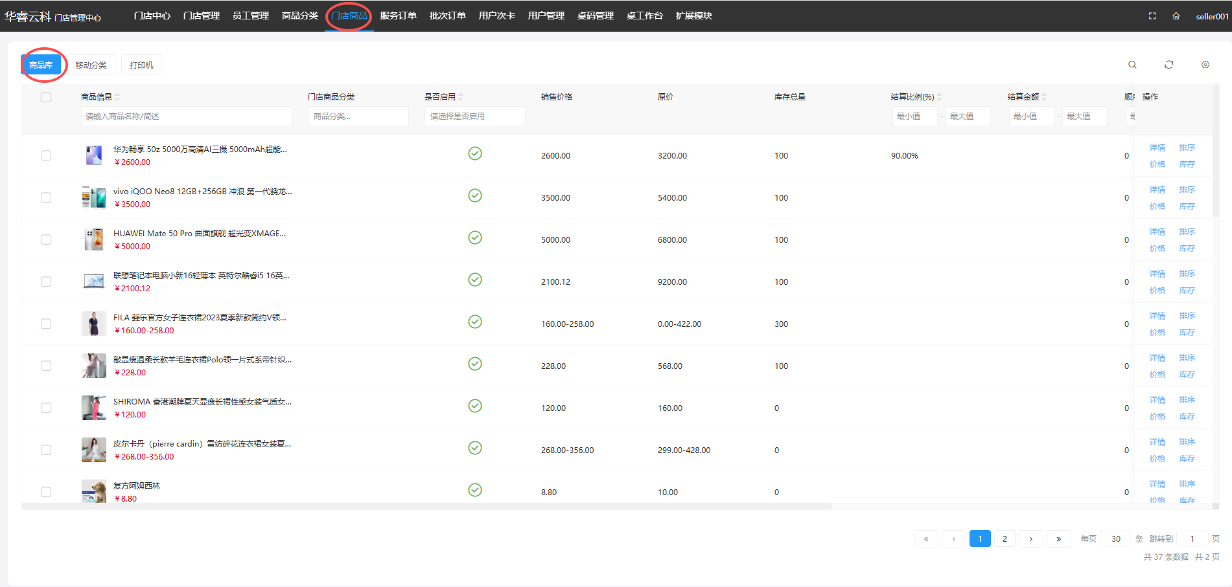Open the 是否启用 filter dropdown
Screen dimensions: 1232x587
click(x=474, y=116)
